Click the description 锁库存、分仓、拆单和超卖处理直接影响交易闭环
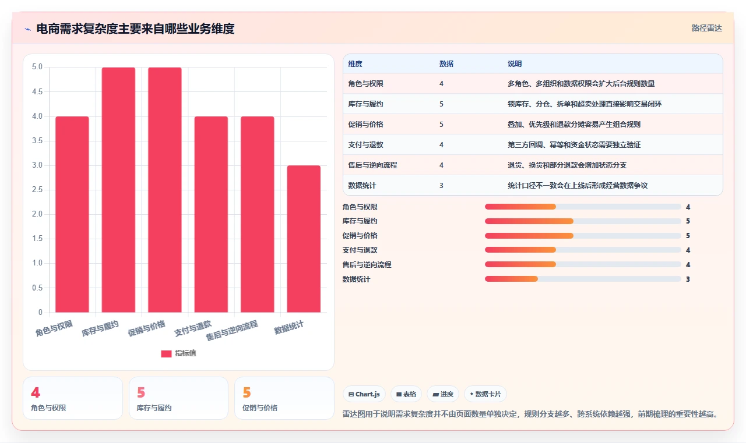Image resolution: width=746 pixels, height=443 pixels. (x=585, y=104)
